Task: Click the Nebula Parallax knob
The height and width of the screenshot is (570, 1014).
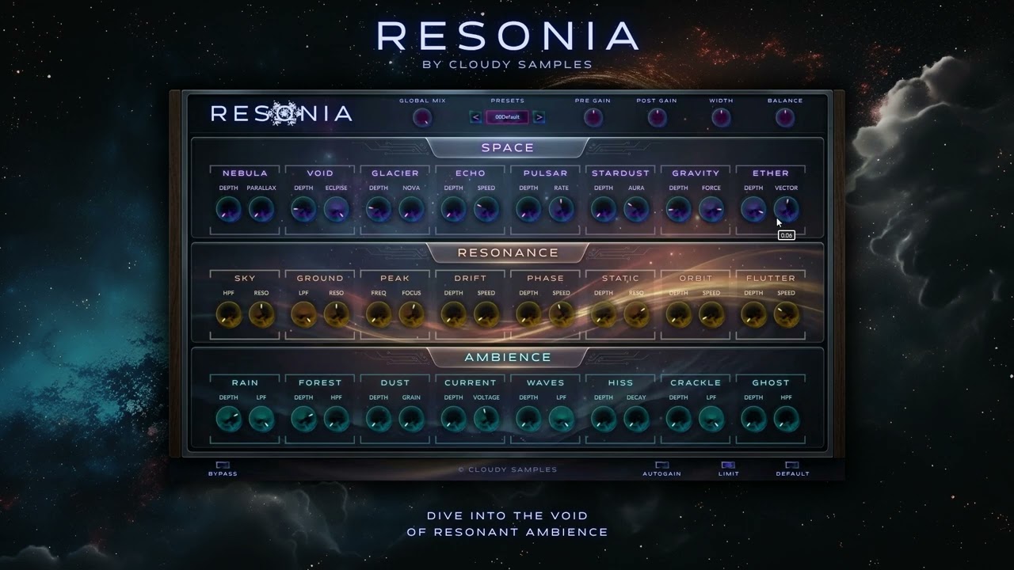Action: [261, 209]
